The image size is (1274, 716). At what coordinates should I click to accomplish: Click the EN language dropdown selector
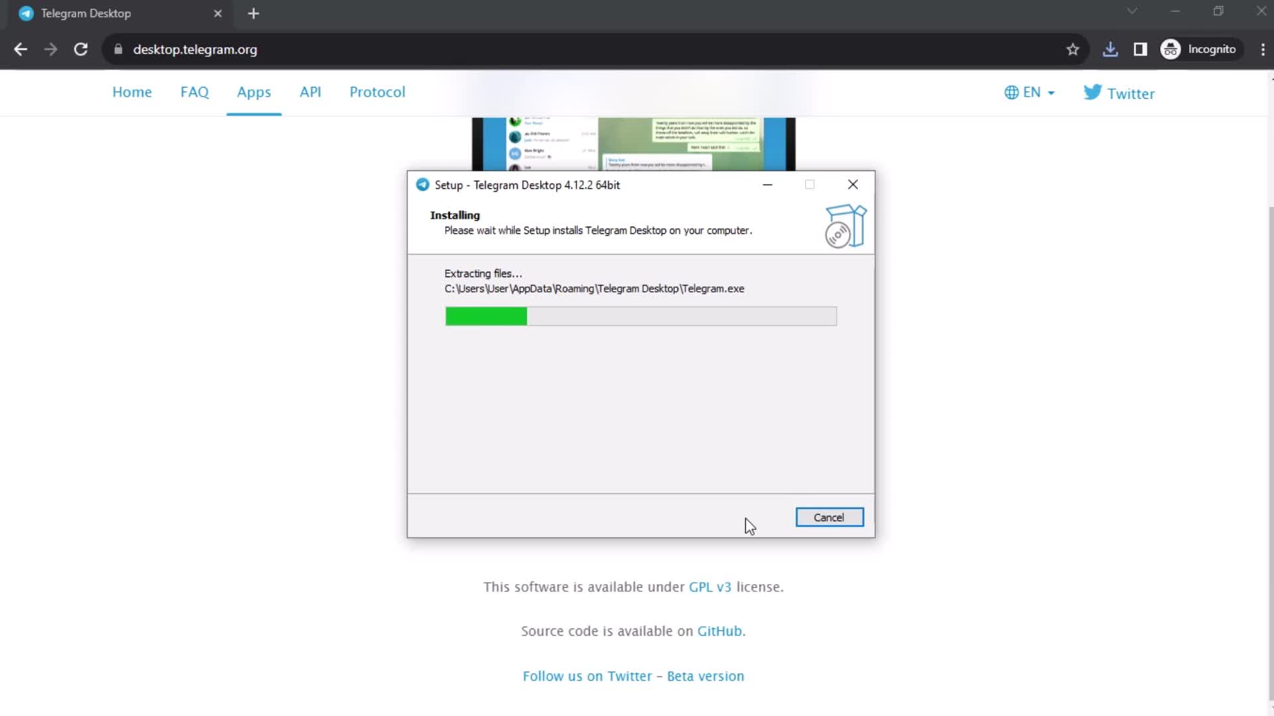1030,93
